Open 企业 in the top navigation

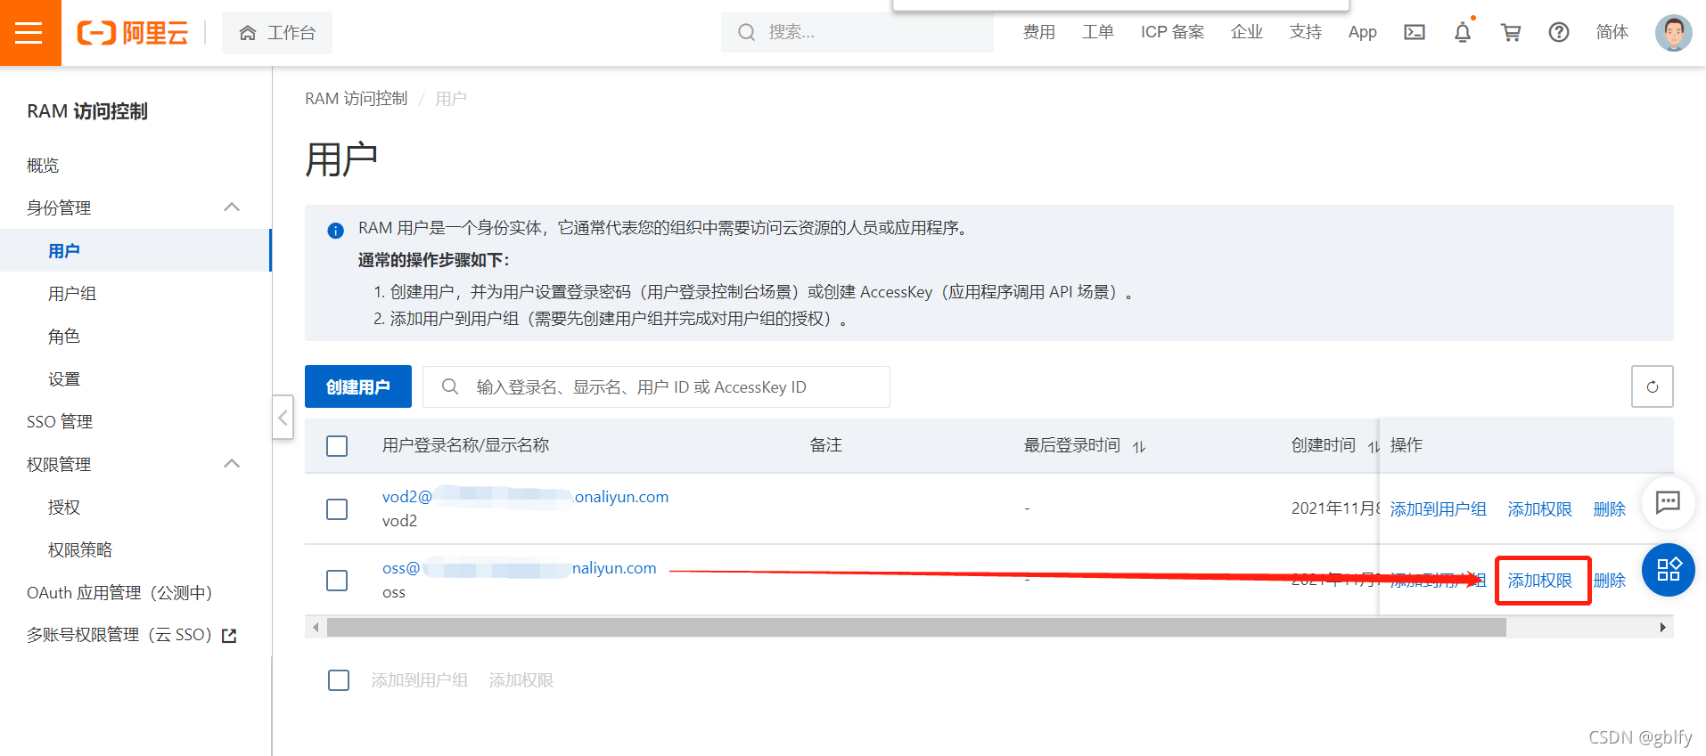coord(1247,33)
